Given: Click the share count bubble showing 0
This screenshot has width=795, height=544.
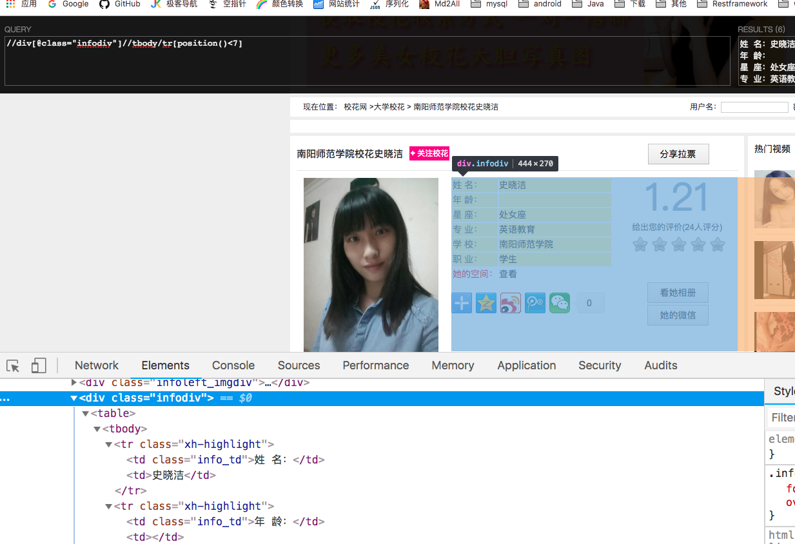Looking at the screenshot, I should (589, 303).
